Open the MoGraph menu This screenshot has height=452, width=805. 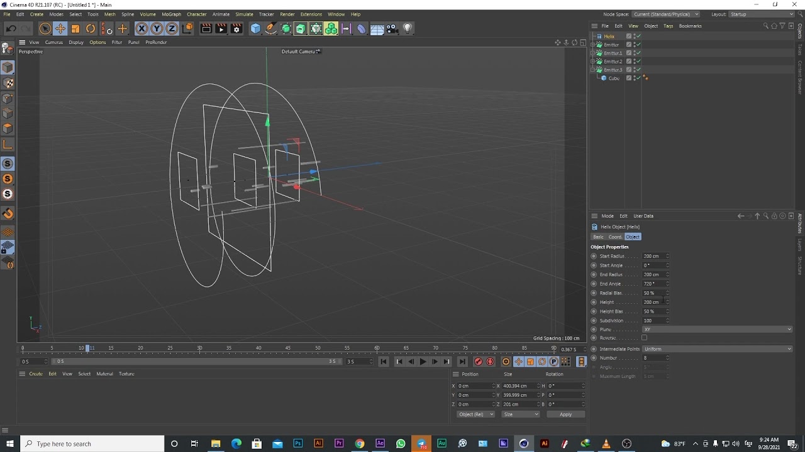pos(171,14)
